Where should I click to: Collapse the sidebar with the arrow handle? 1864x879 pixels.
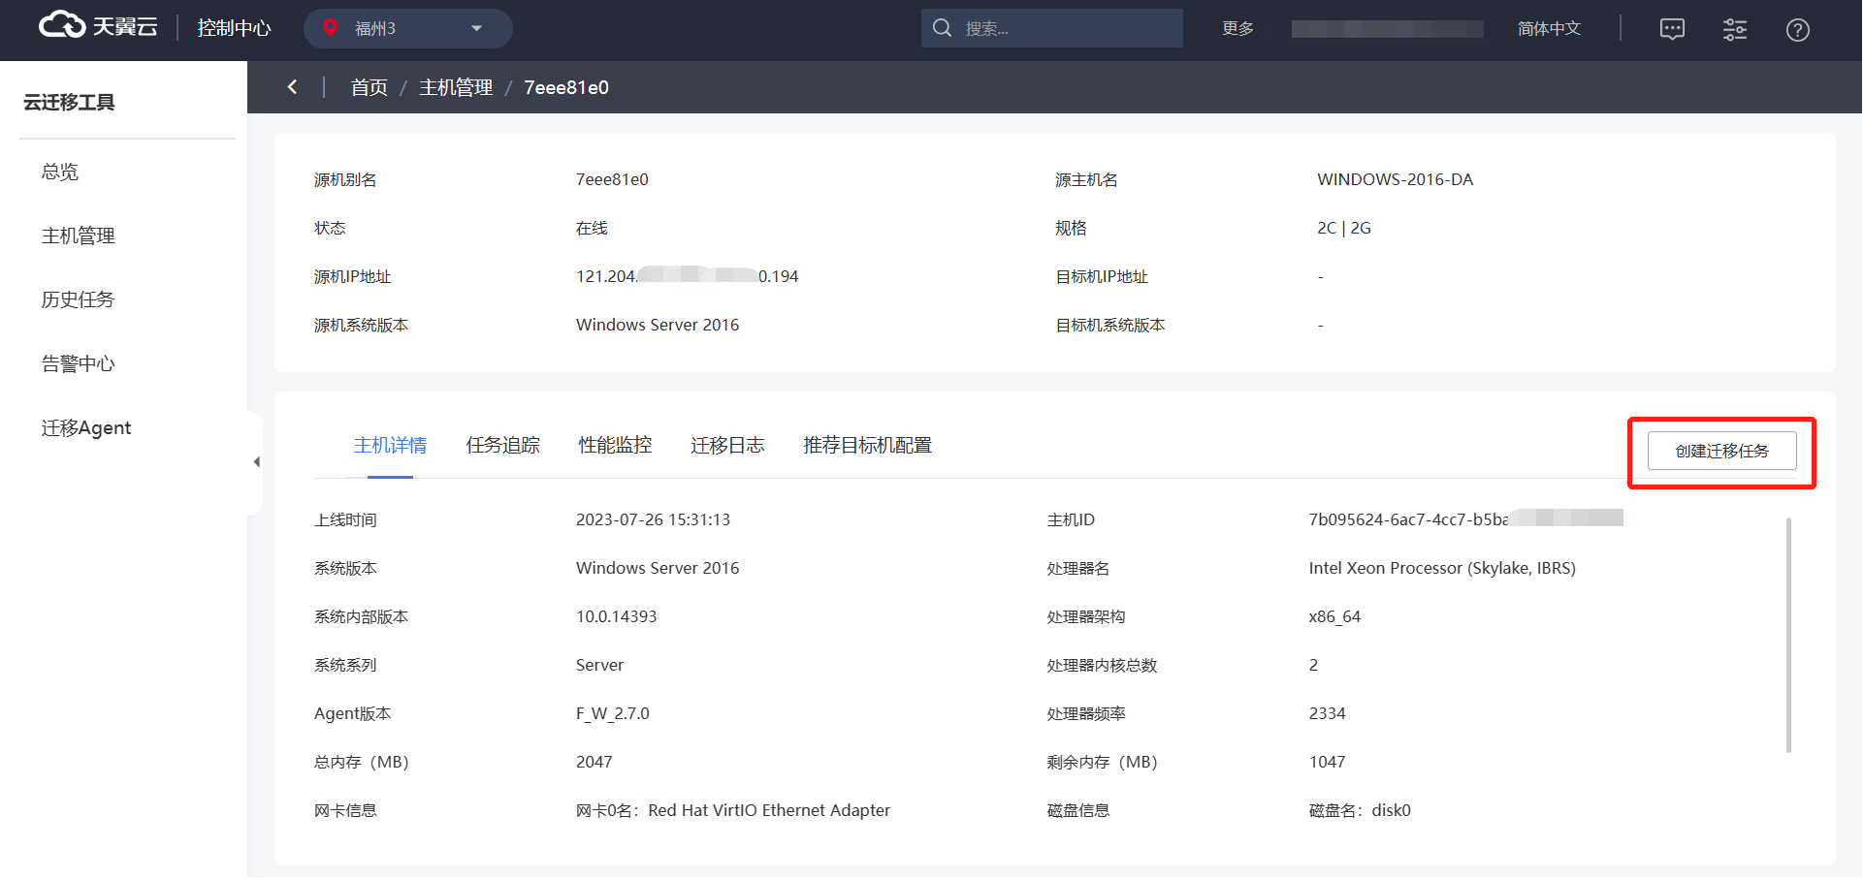click(256, 462)
